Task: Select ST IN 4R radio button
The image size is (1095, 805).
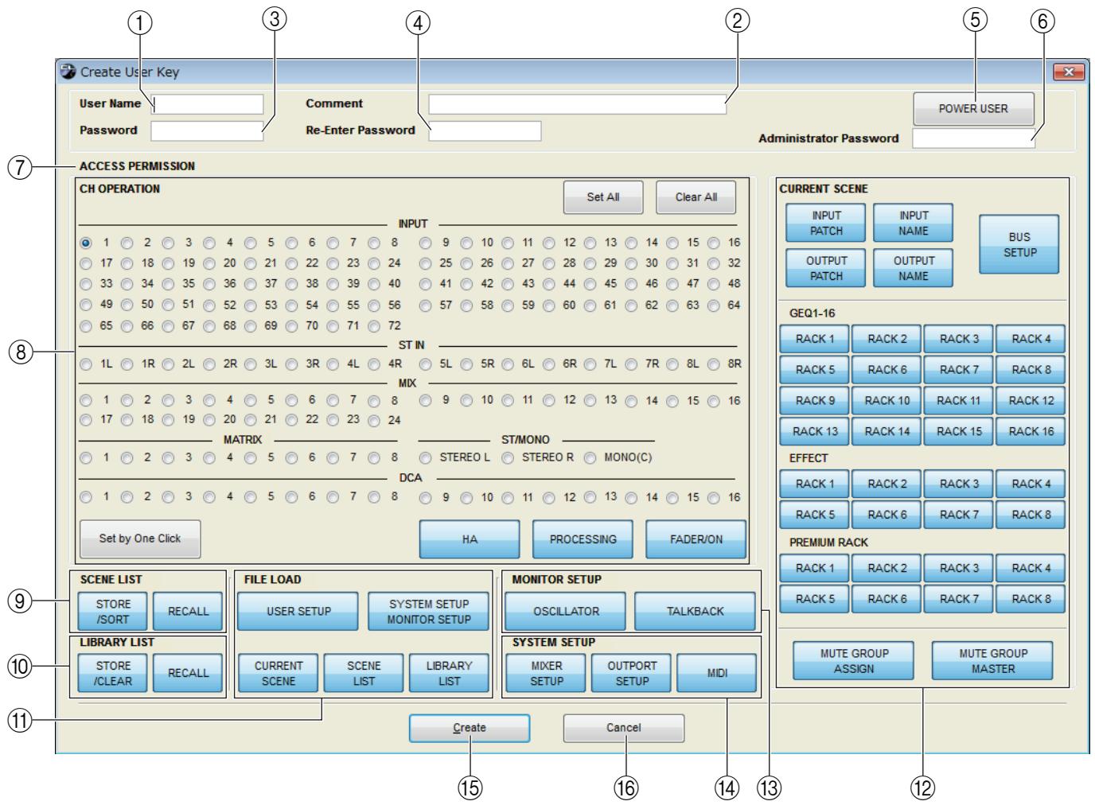Action: [374, 364]
